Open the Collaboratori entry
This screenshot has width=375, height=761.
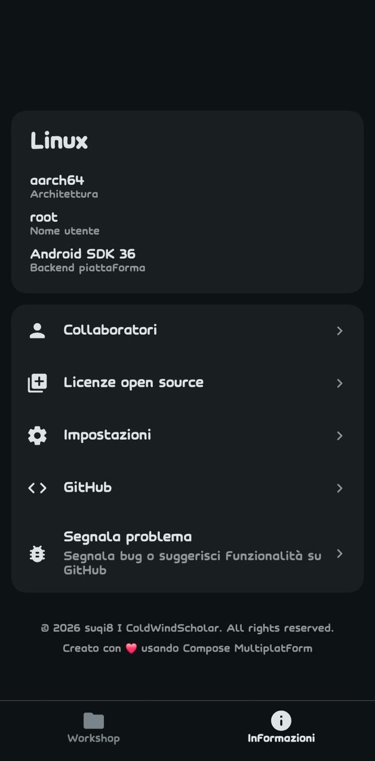pos(110,330)
